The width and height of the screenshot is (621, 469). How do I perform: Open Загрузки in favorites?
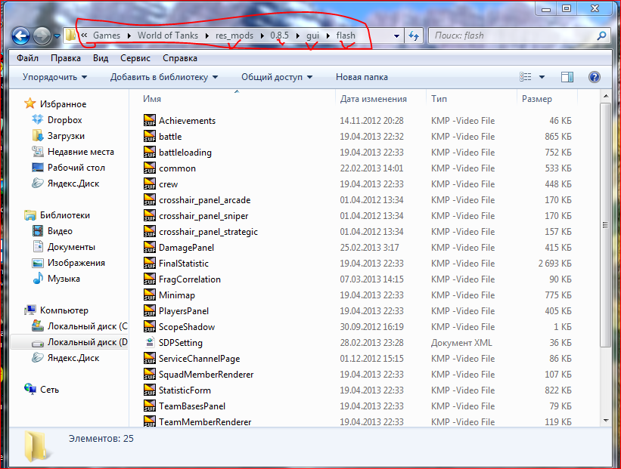(x=66, y=136)
